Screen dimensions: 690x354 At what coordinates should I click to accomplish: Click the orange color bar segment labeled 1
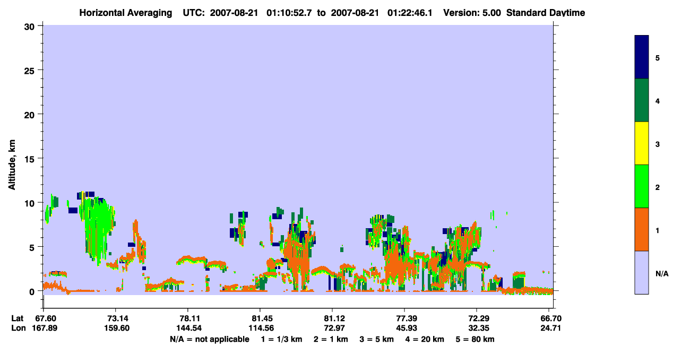pyautogui.click(x=642, y=229)
